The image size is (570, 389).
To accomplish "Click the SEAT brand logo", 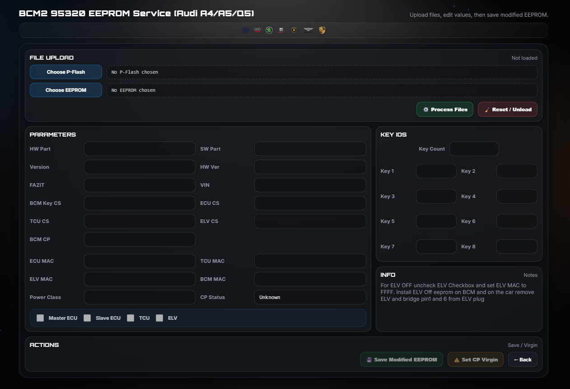I will tap(281, 30).
